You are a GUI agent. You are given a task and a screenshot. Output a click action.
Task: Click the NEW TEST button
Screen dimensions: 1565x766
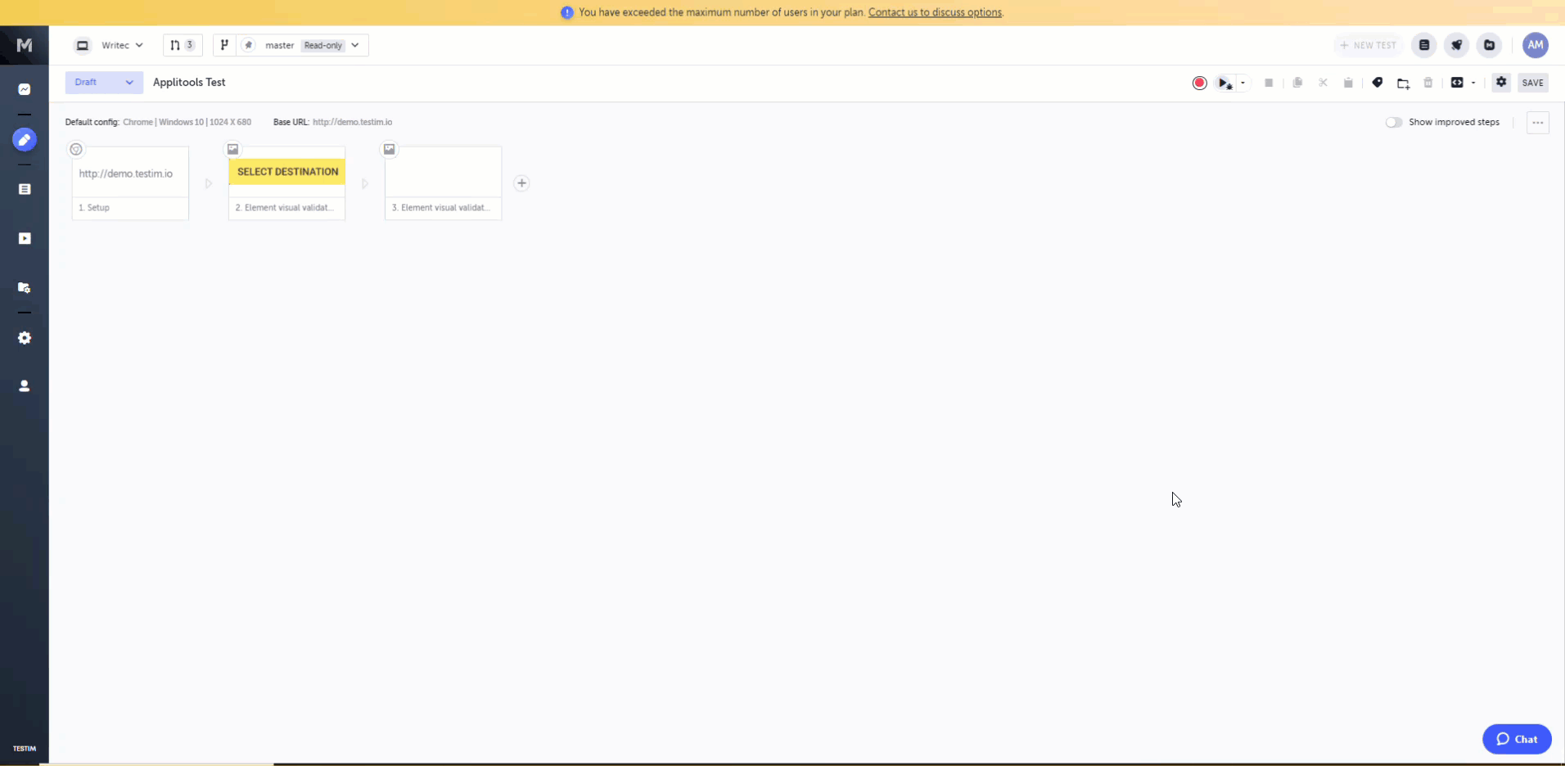(1369, 45)
